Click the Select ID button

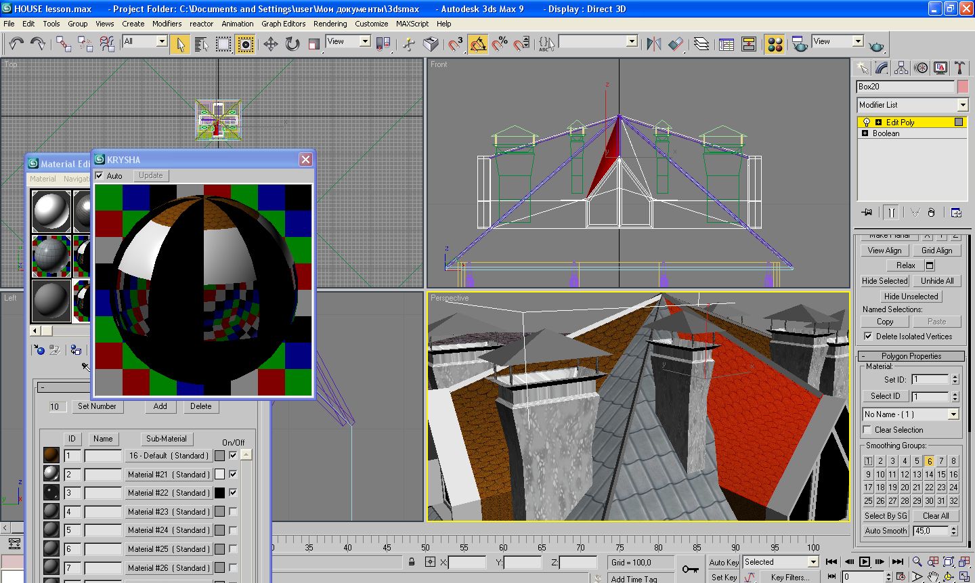(885, 396)
